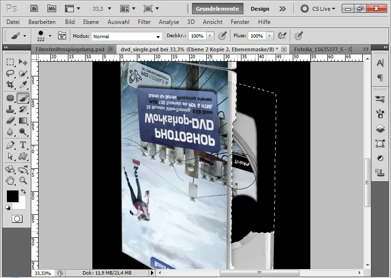391x278 pixels.
Task: Click the black foreground color swatch
Action: [13, 196]
